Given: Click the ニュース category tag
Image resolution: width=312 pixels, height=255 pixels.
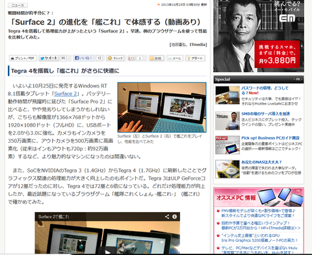Looking at the screenshot, I should pos(18,5).
